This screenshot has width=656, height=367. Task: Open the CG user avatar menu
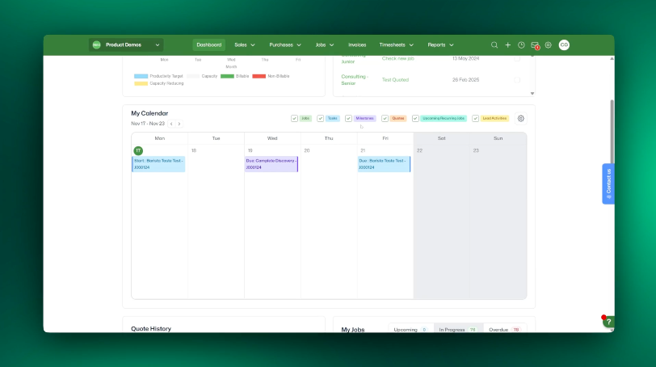click(x=564, y=45)
